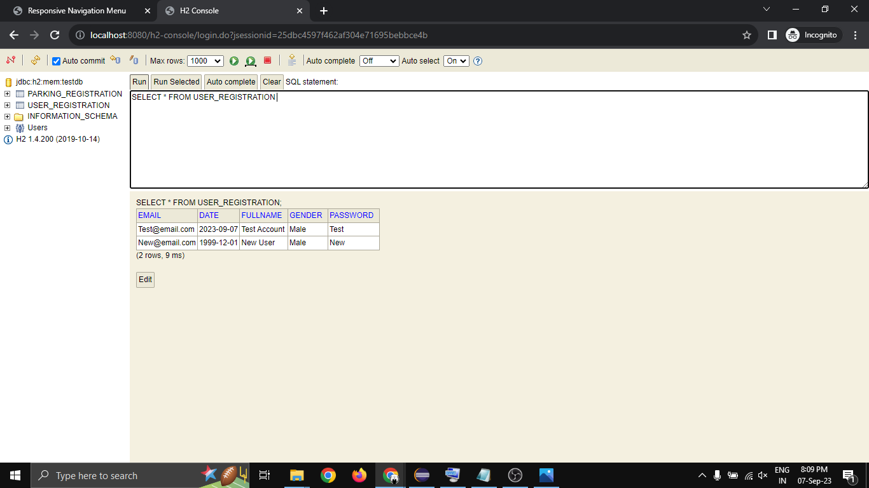This screenshot has height=488, width=869.
Task: Expand the INFORMATION_SCHEMA tree node
Action: click(x=8, y=117)
